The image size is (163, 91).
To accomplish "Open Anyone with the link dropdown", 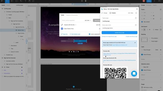I will coord(70,25).
